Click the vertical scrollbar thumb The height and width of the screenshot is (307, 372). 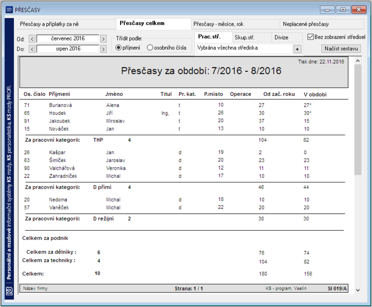[358, 120]
